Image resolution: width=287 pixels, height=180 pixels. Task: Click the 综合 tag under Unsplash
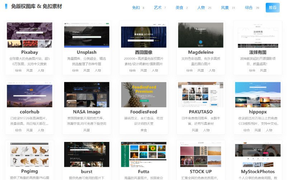coord(75,70)
